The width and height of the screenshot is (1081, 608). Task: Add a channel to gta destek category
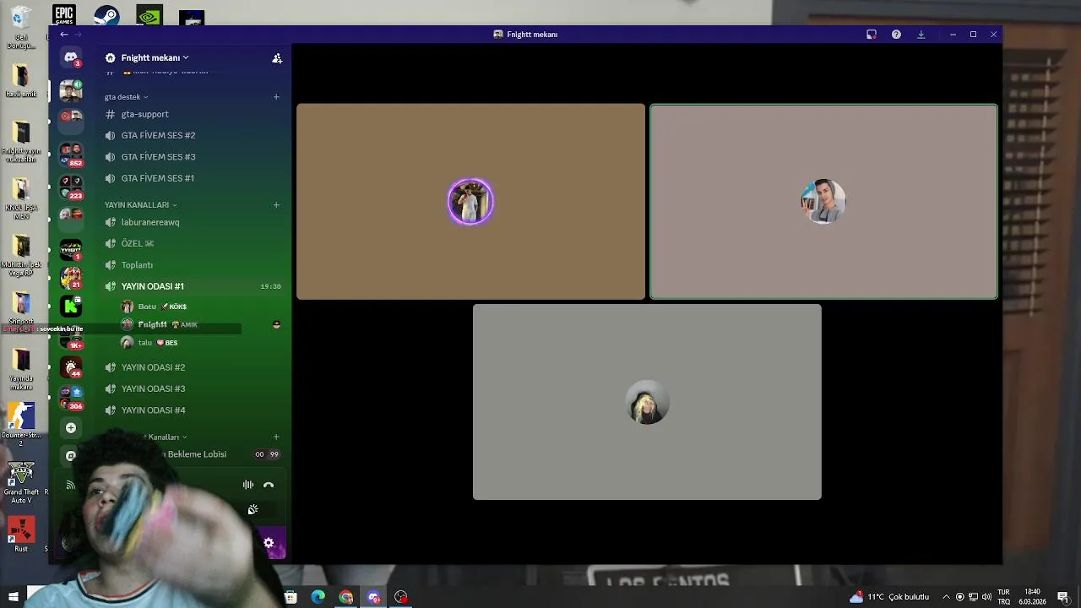(276, 97)
